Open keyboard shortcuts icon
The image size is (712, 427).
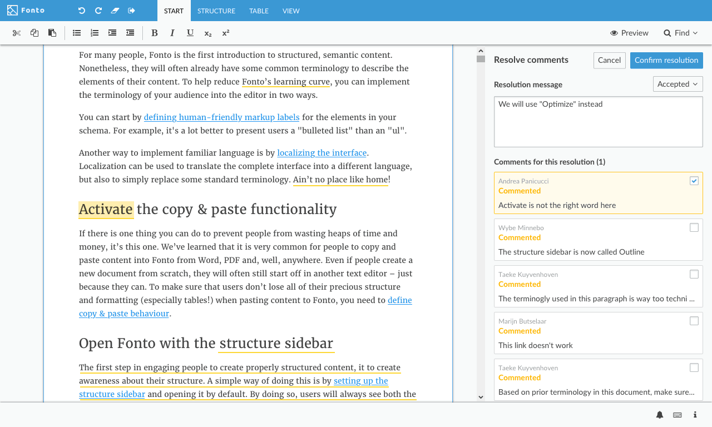pyautogui.click(x=678, y=415)
